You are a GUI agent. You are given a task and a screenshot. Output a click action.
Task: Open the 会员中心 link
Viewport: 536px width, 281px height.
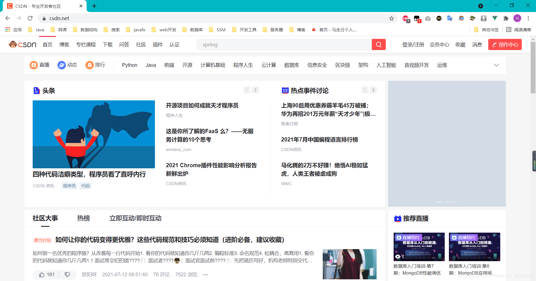click(439, 44)
